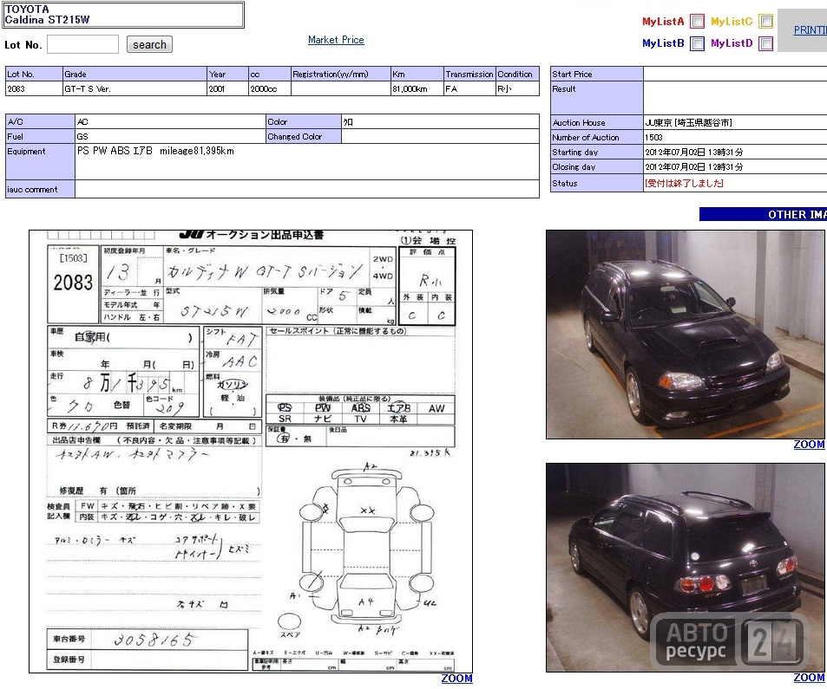The width and height of the screenshot is (827, 689).
Task: Select the Closing day date value
Action: 694,167
